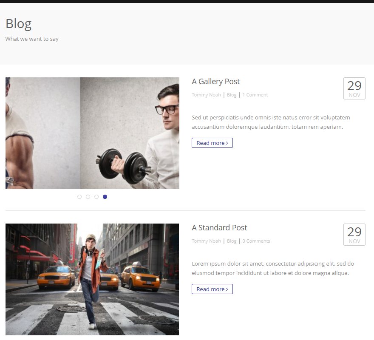374x340 pixels.
Task: Open the 'A Standard Post' title link
Action: click(x=219, y=228)
